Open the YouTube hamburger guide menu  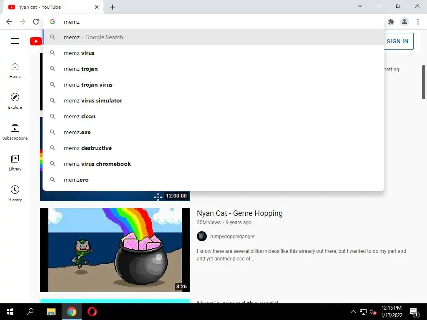[15, 41]
